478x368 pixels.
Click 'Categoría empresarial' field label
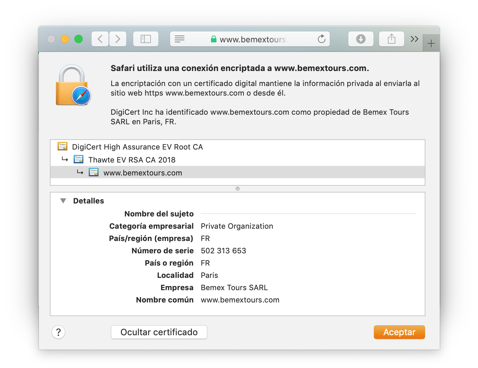tap(152, 226)
